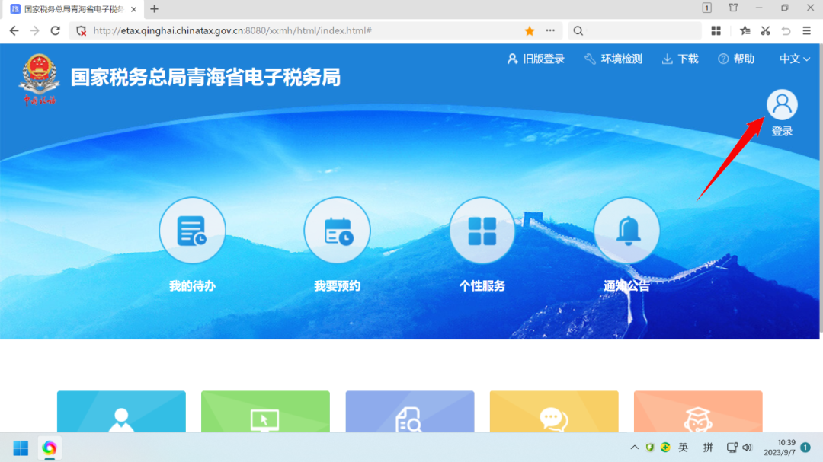Show hidden tray icons chevron

(635, 448)
